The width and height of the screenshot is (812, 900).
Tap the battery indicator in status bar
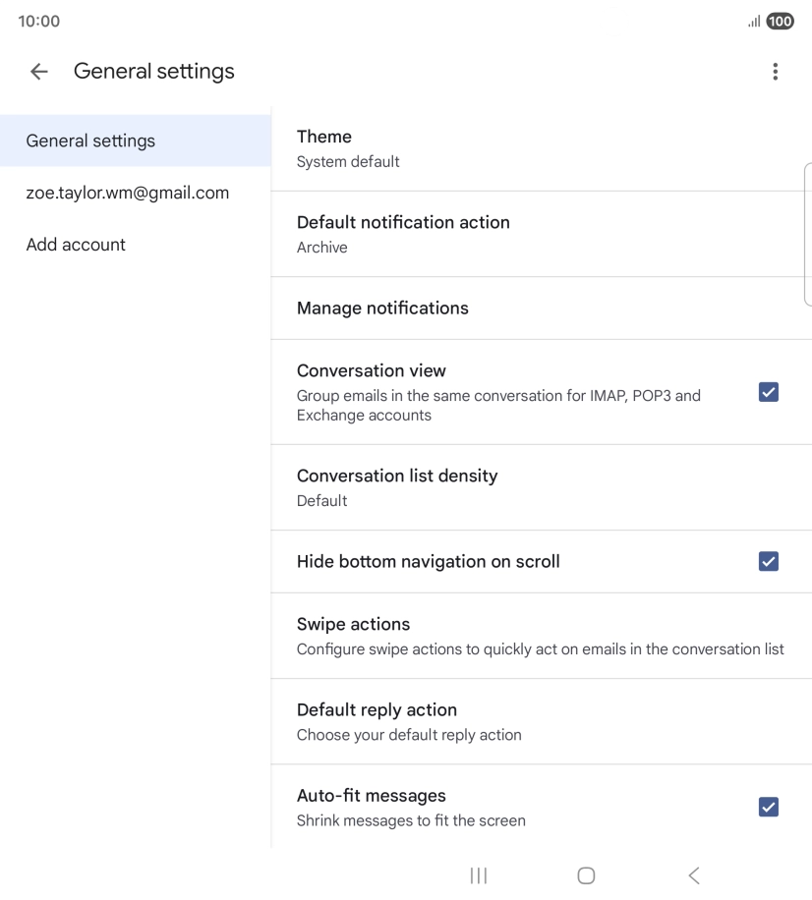(x=780, y=22)
